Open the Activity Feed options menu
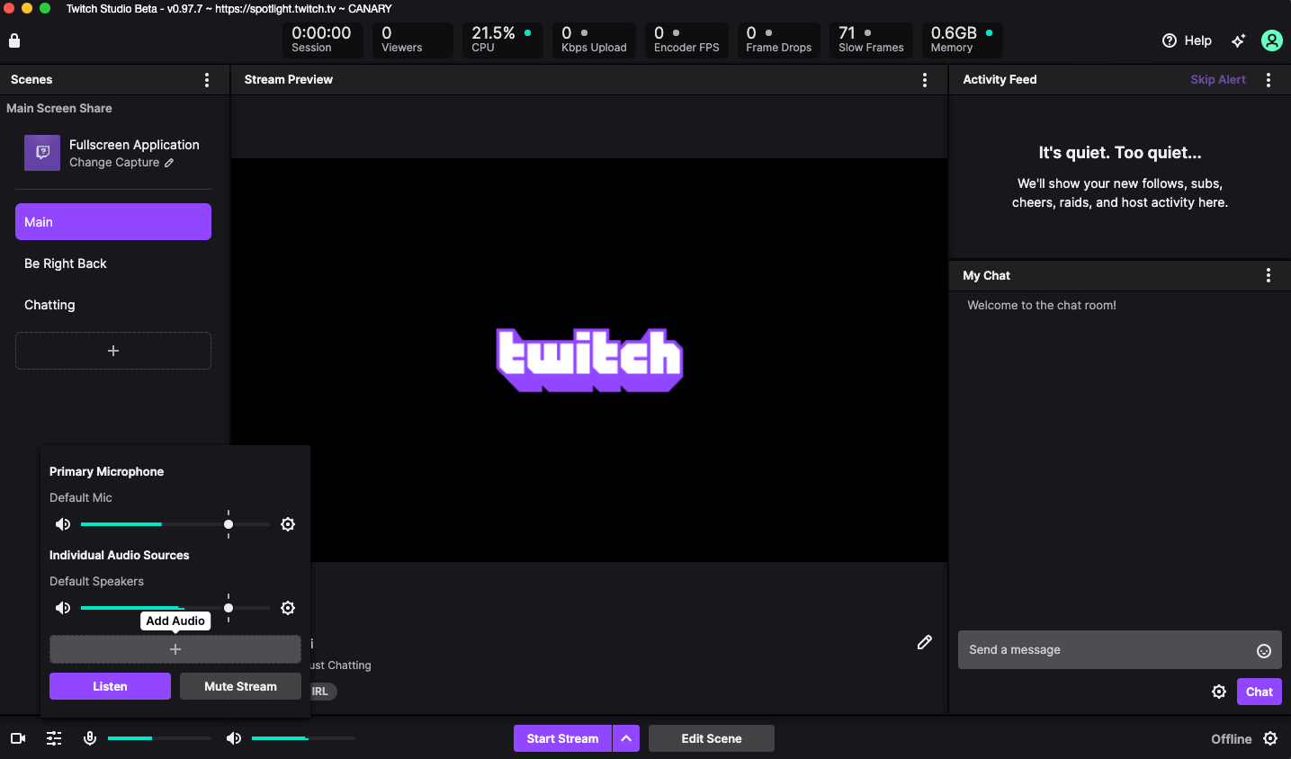 [x=1269, y=80]
